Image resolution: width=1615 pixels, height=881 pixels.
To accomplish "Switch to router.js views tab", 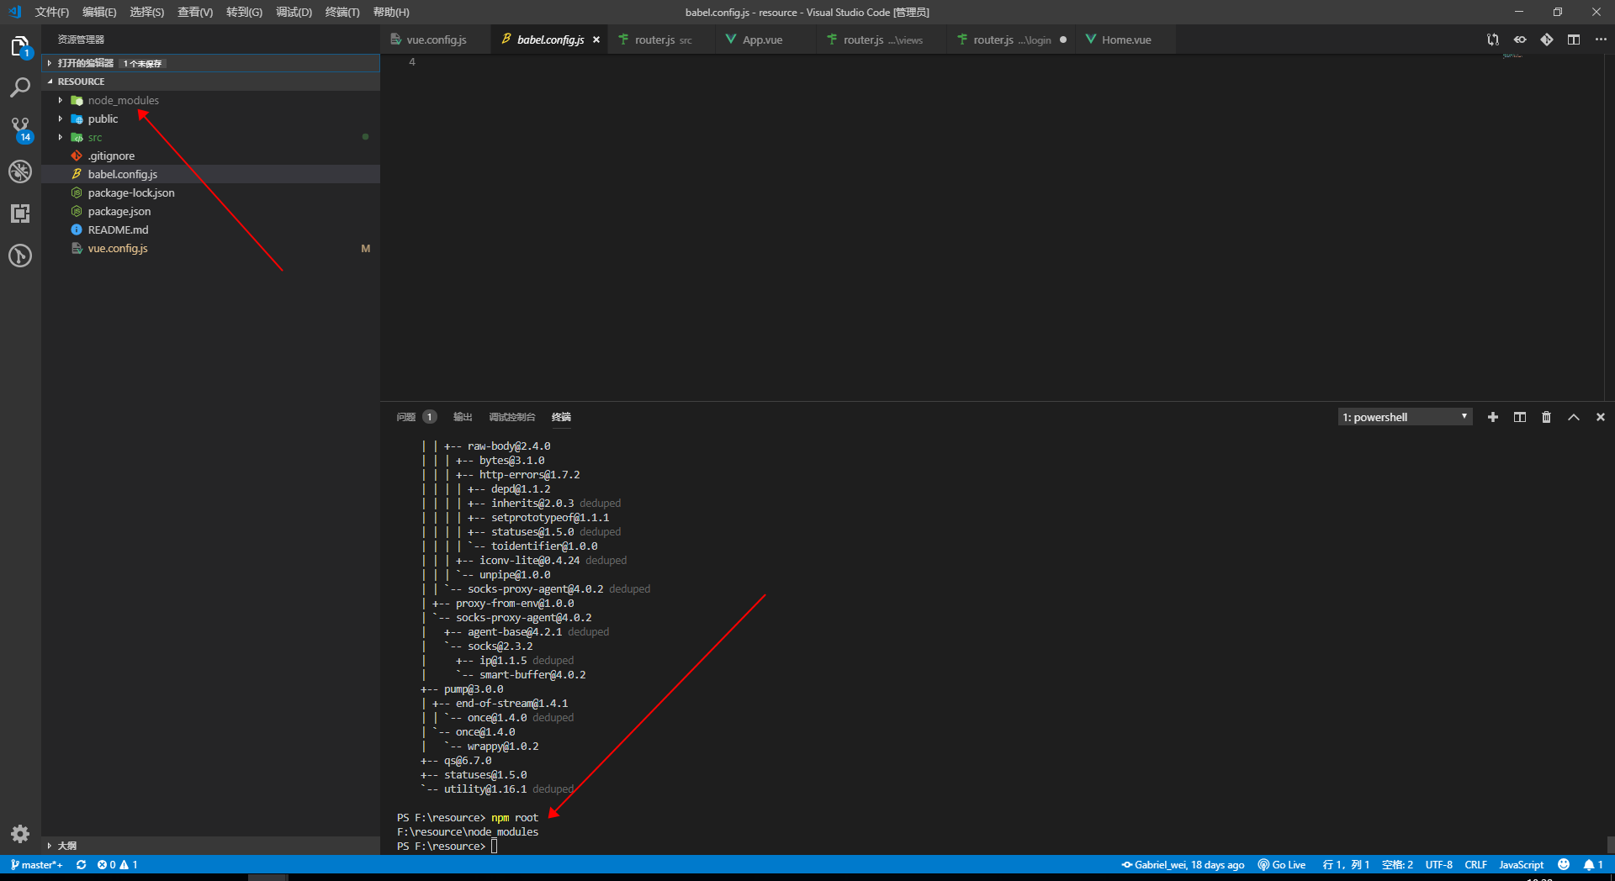I will [882, 40].
